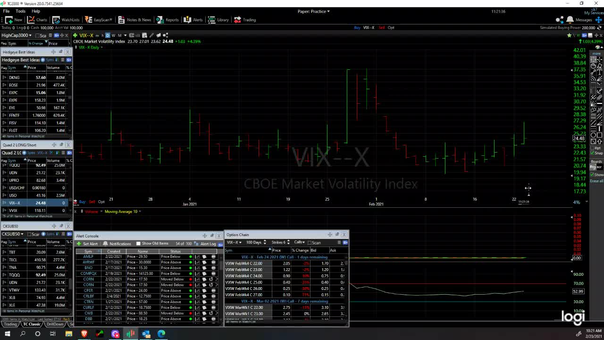Adjust the Strikes 6 stepper
The width and height of the screenshot is (604, 340).
click(x=288, y=243)
